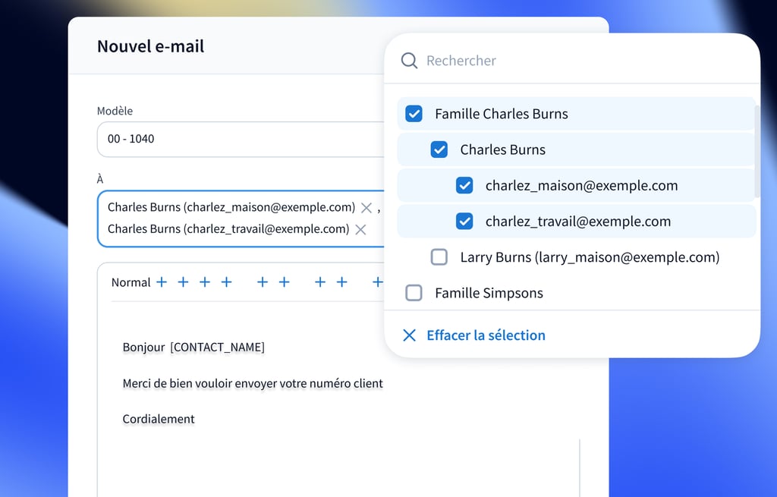Click first plus icon in second toolbar group

(x=263, y=282)
